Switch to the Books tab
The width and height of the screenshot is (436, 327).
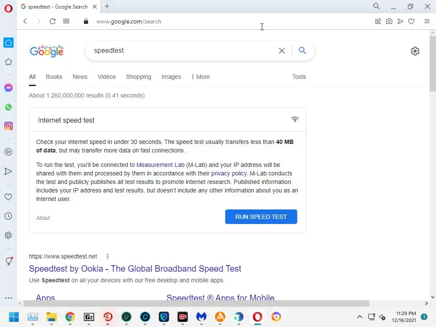click(x=54, y=77)
